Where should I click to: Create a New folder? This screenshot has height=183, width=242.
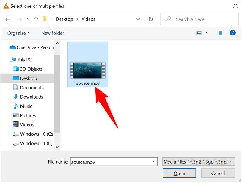(52, 33)
